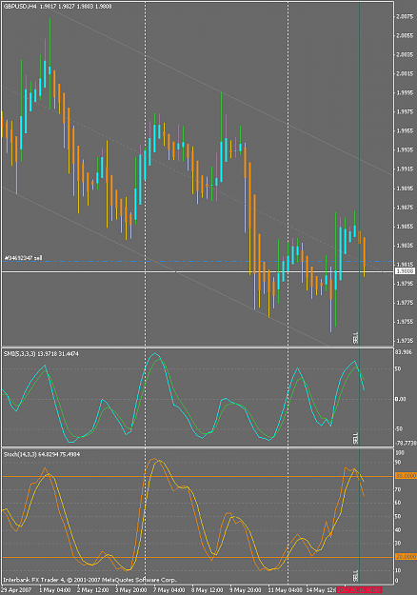
Task: Click the 83.906 SMI scale maximum
Action: tap(404, 352)
